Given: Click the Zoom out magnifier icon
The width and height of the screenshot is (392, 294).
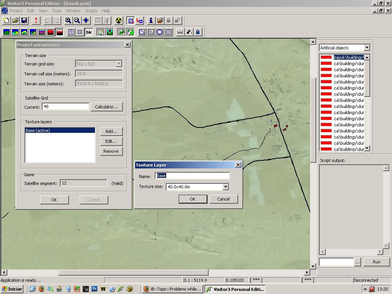Looking at the screenshot, I should (x=77, y=21).
